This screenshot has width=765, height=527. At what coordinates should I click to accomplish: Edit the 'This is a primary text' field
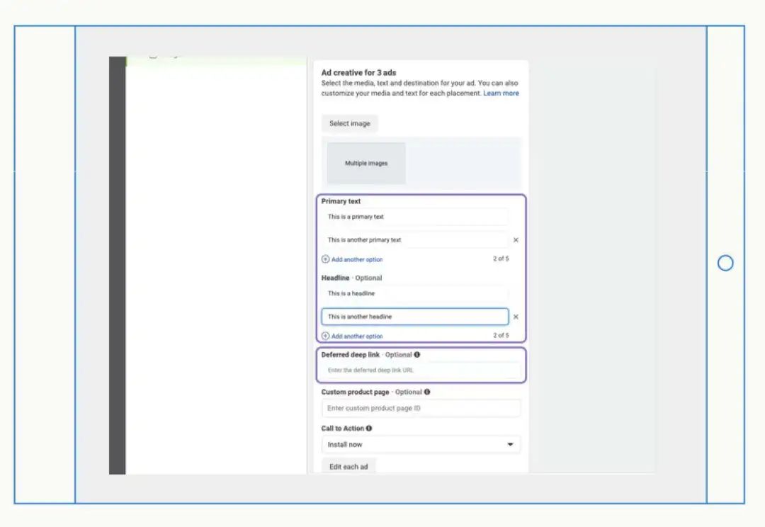pos(414,217)
